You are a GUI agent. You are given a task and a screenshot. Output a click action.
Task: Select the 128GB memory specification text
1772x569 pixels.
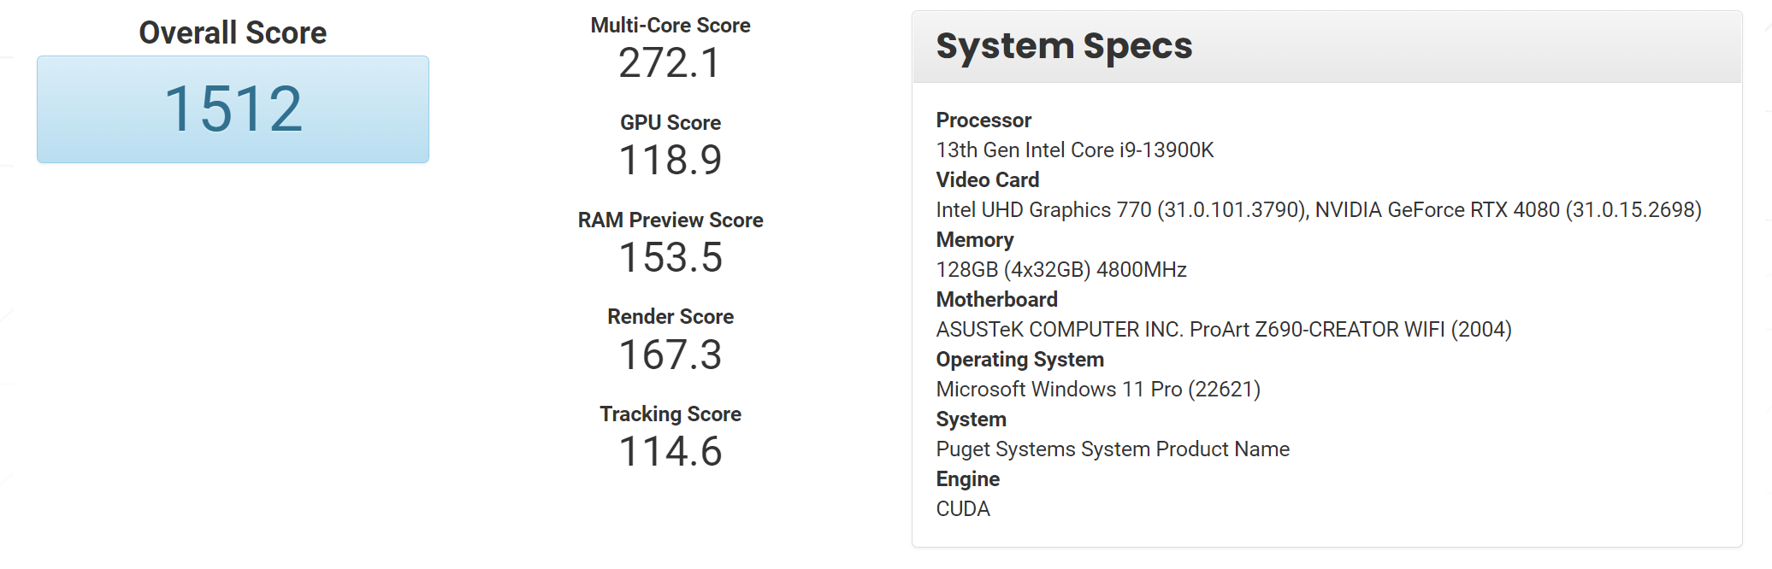1061,270
